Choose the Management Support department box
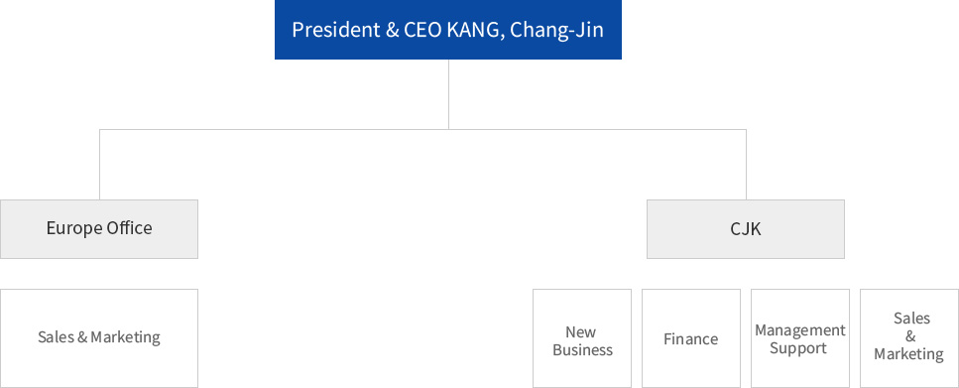The width and height of the screenshot is (959, 388). point(800,337)
